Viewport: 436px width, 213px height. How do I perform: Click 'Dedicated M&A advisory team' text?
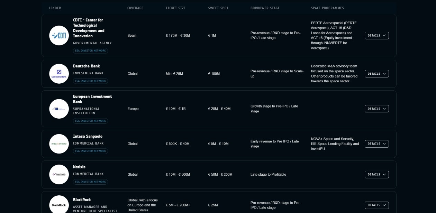(334, 74)
